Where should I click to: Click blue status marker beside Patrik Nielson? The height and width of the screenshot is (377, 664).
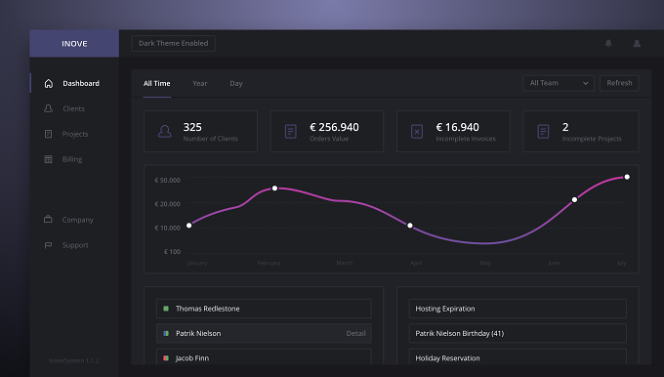coord(166,333)
